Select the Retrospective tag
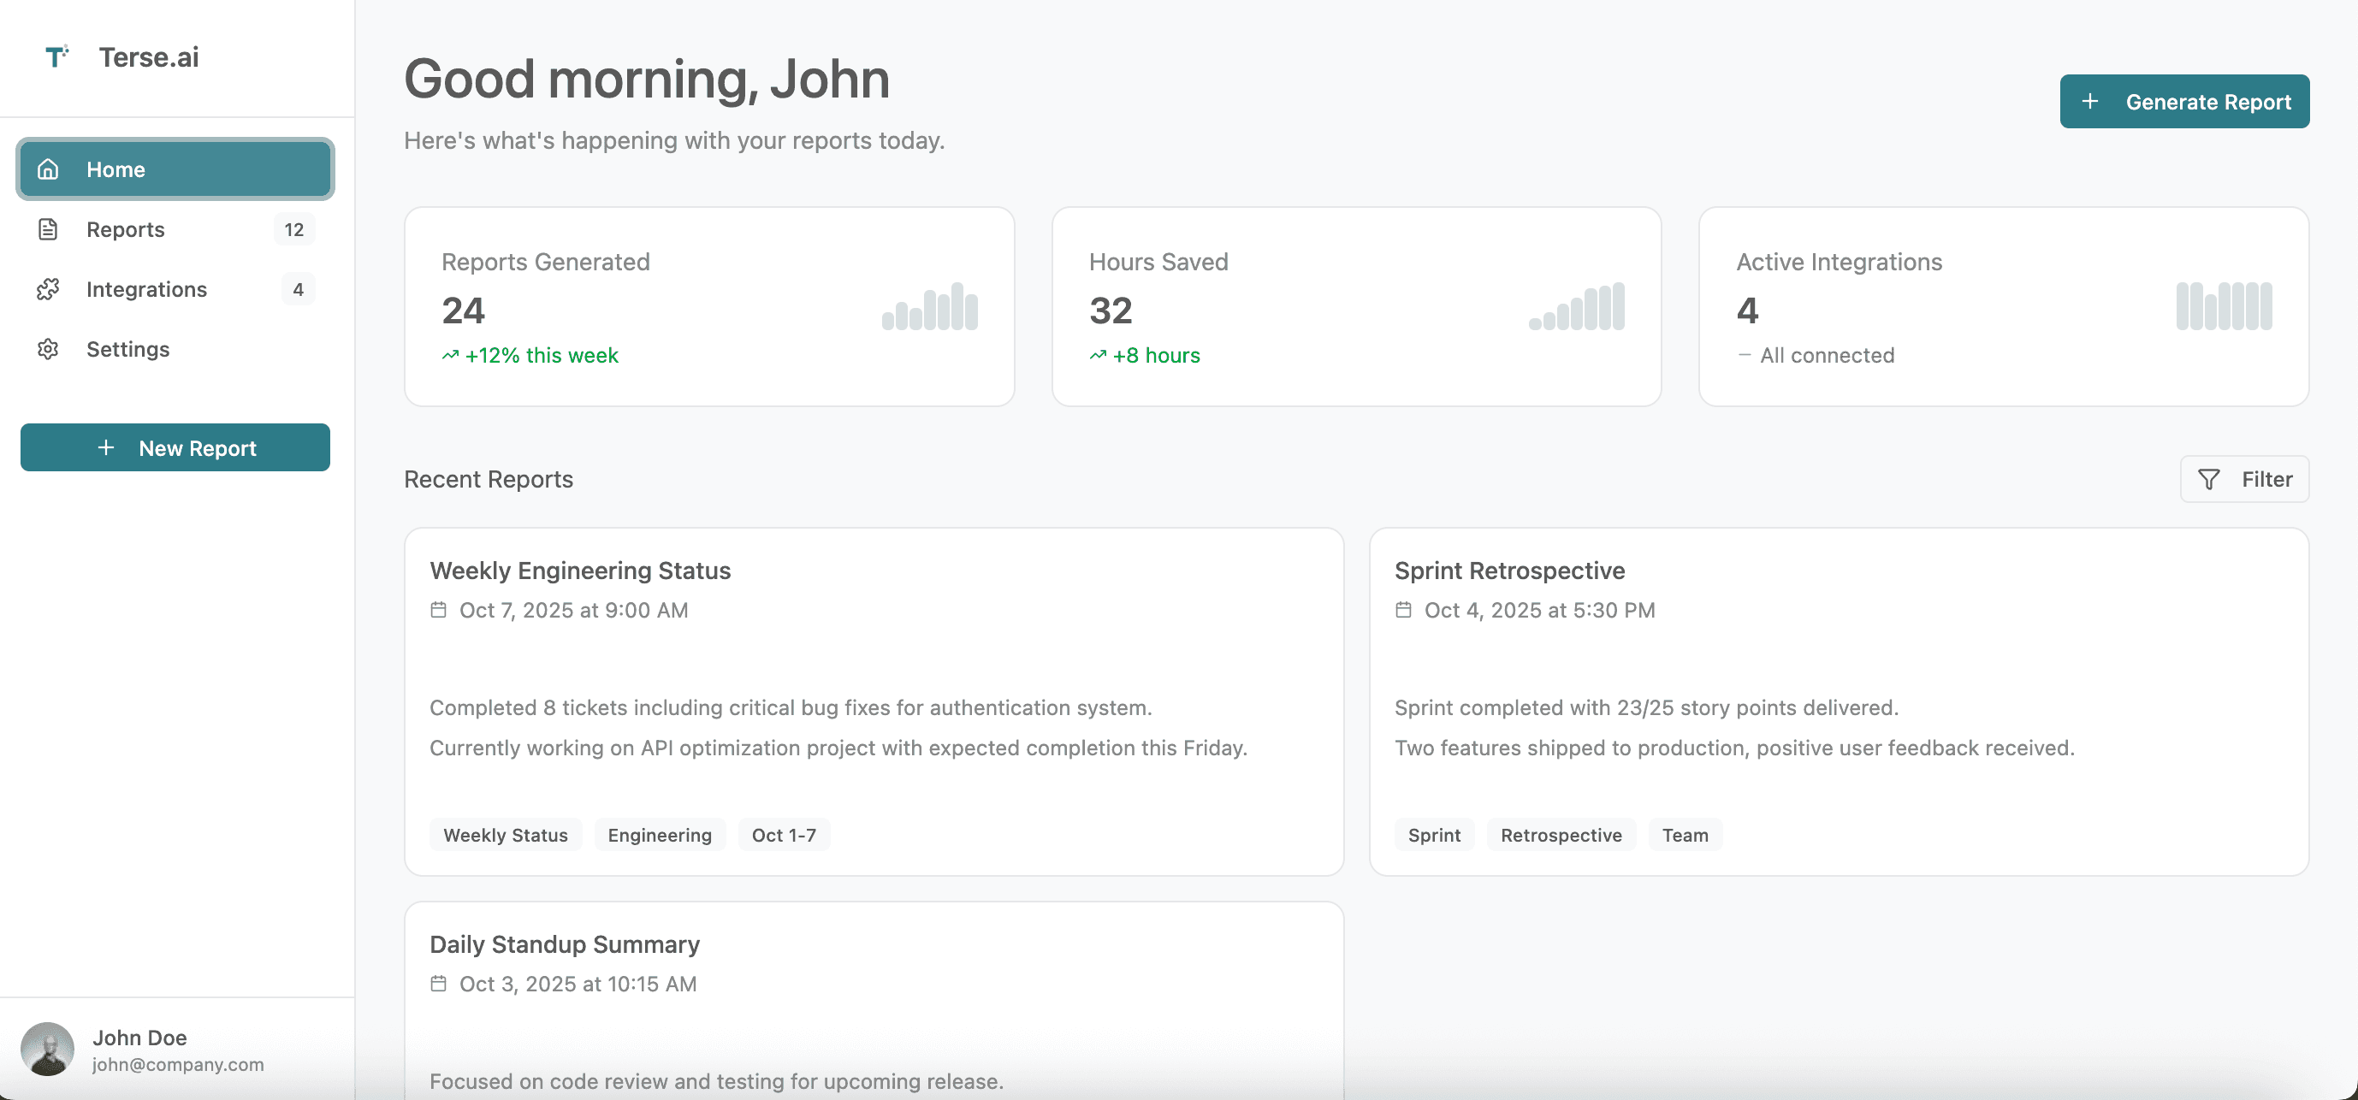Screen dimensions: 2358x1100 [x=1561, y=835]
